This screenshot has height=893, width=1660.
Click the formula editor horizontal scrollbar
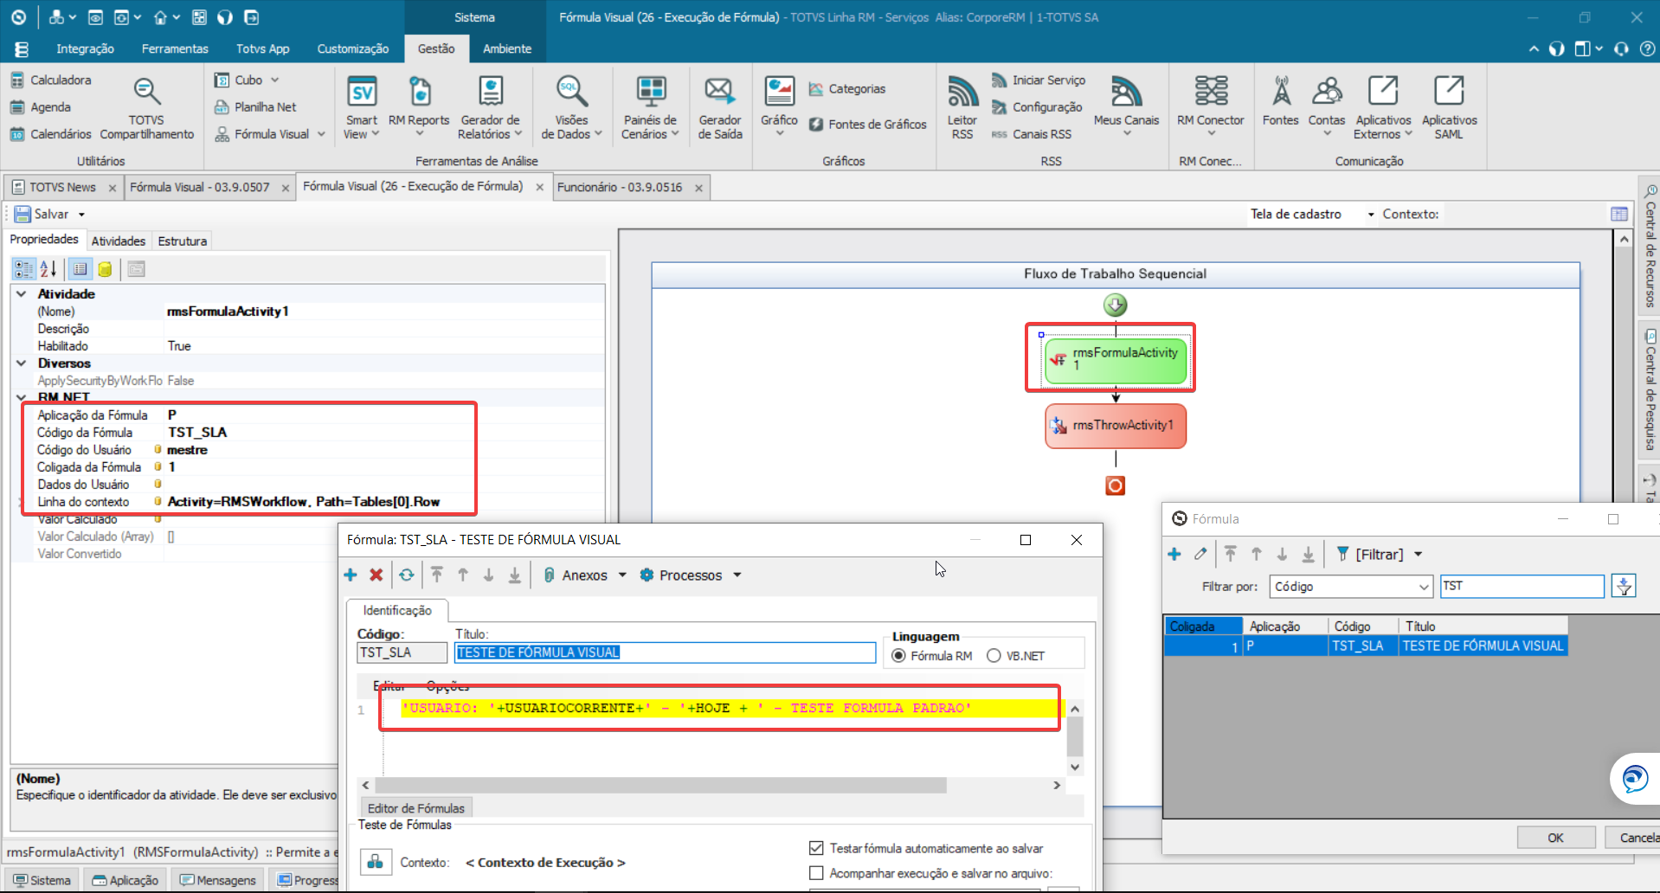pyautogui.click(x=662, y=785)
